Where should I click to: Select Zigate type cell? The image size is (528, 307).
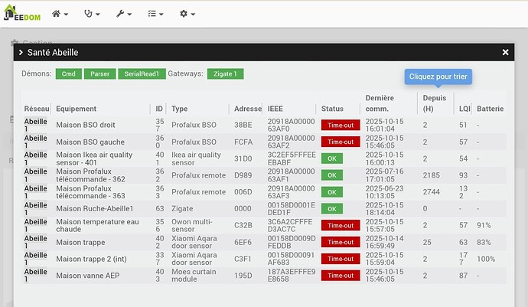[182, 208]
